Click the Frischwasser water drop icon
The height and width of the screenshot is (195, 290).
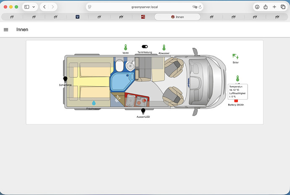point(94,103)
